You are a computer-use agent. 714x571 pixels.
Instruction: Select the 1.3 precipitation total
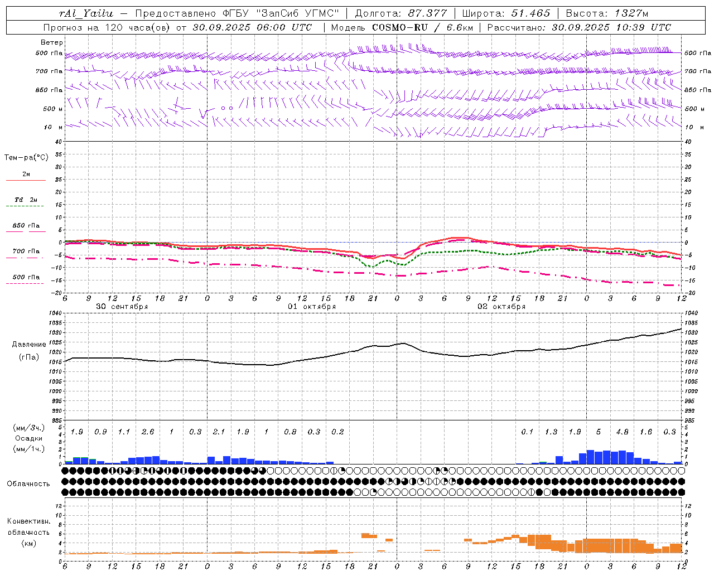tap(551, 432)
